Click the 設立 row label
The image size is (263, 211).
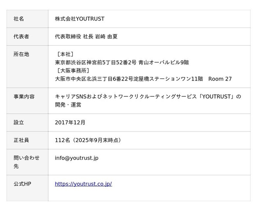(x=19, y=123)
